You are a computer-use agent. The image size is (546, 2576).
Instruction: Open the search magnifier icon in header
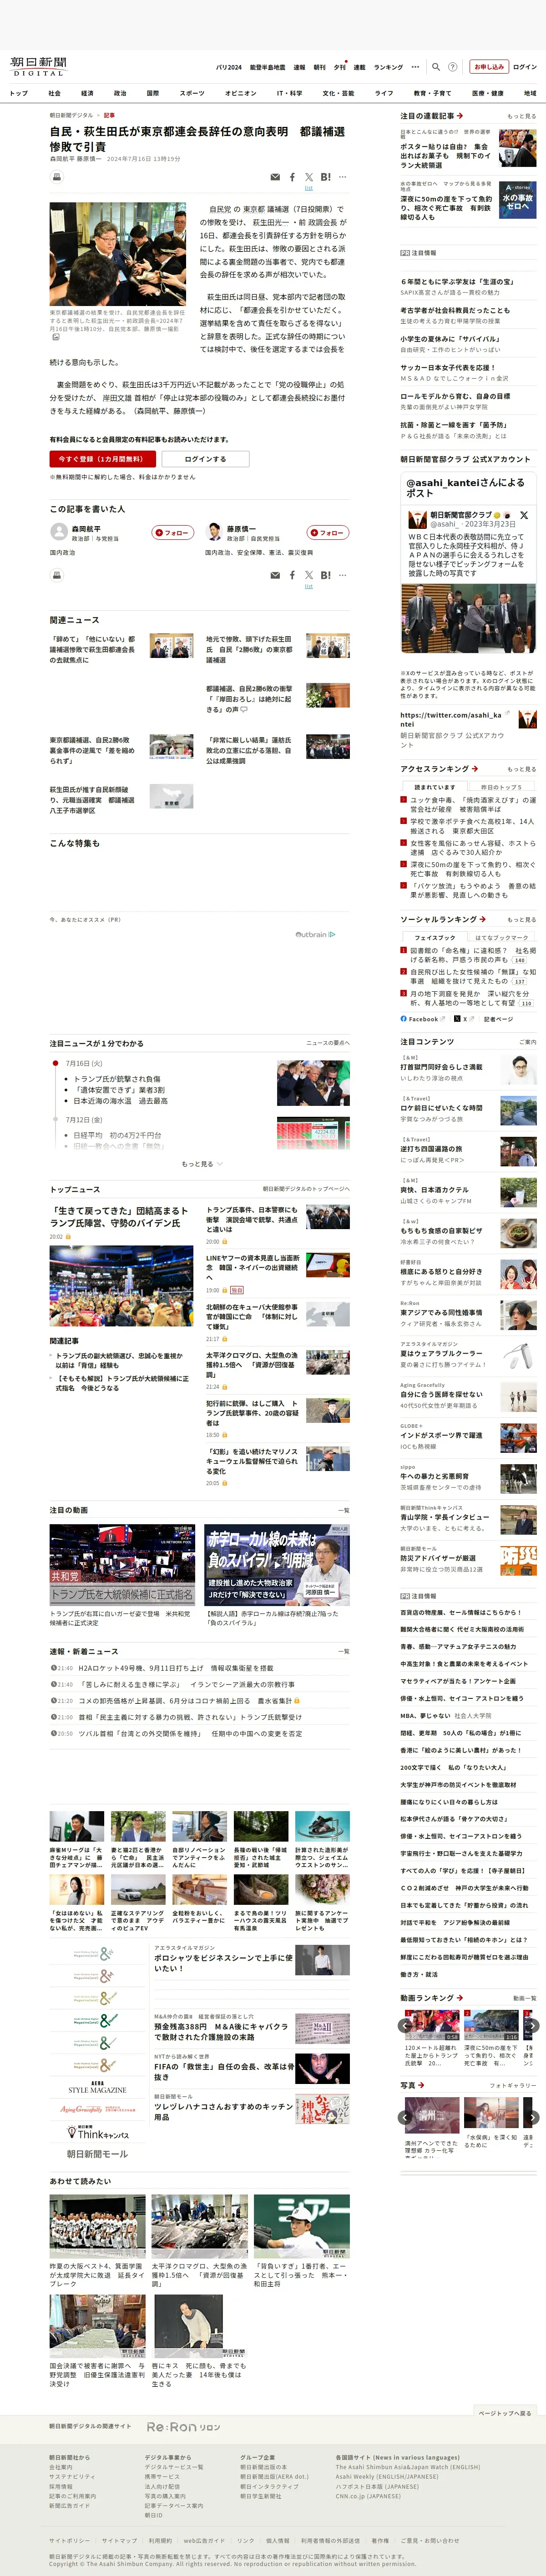coord(435,67)
